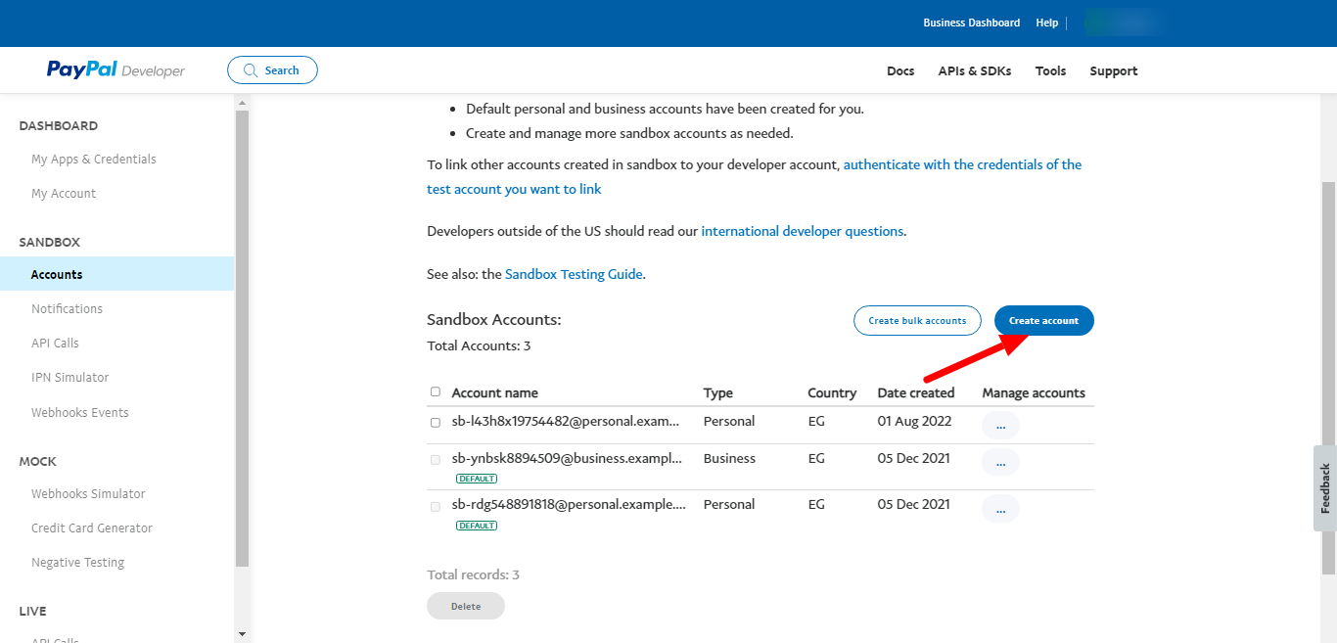Open manage menu for sb-l43h8x19754482 account
Viewport: 1337px width, 643px height.
[x=1000, y=426]
